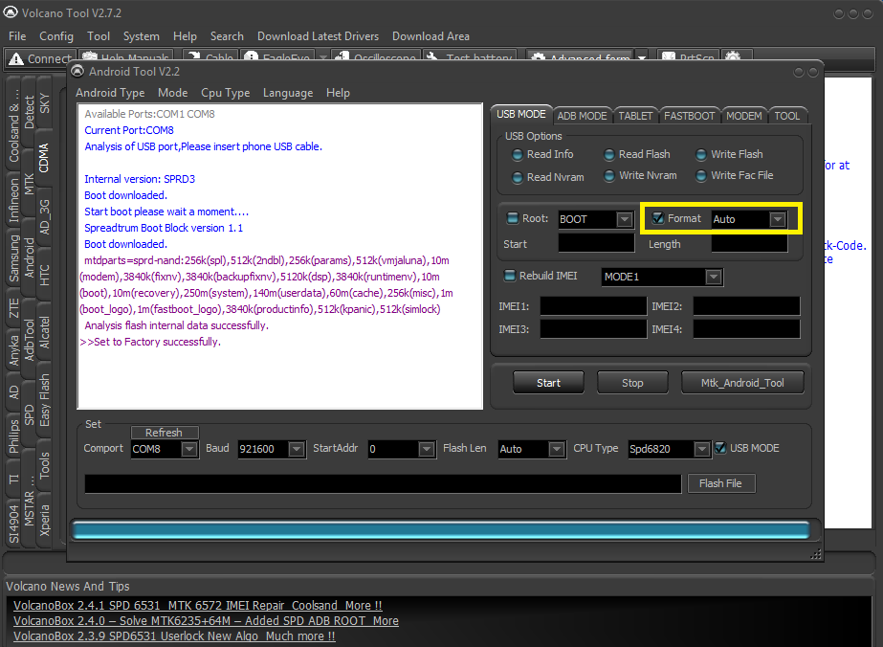Image resolution: width=883 pixels, height=647 pixels.
Task: Open the Flash Len Auto dropdown
Action: tap(557, 449)
